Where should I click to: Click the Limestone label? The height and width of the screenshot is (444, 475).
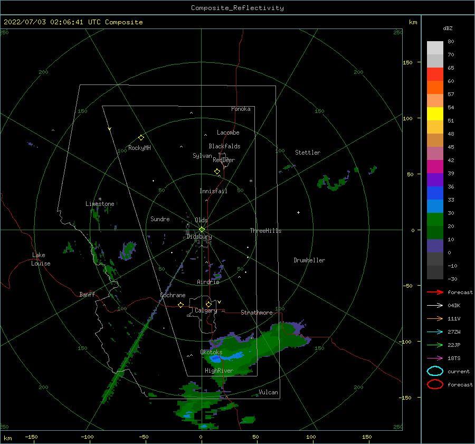pos(100,204)
